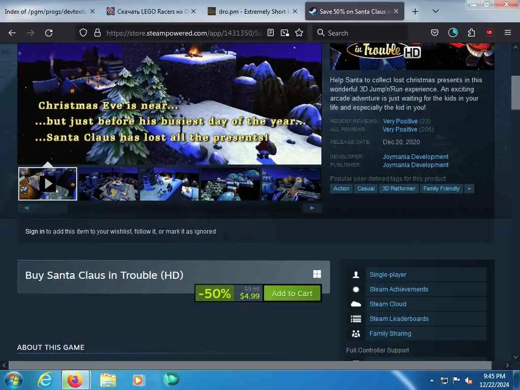
Task: Expand more tags with the plus button
Action: tap(469, 189)
